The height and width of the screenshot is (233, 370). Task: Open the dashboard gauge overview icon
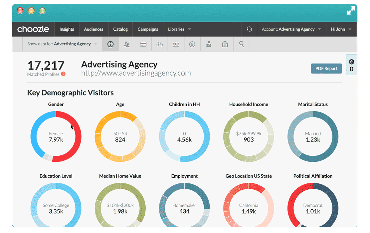[110, 44]
